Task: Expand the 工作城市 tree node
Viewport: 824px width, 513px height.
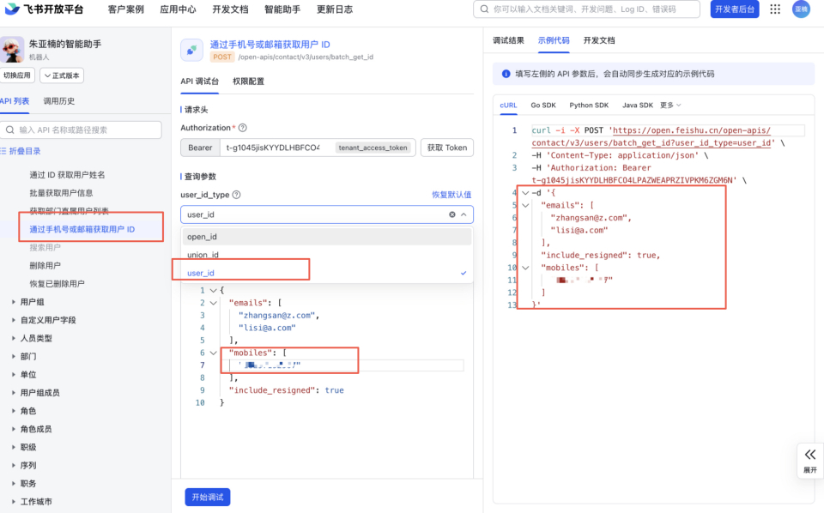Action: 13,502
